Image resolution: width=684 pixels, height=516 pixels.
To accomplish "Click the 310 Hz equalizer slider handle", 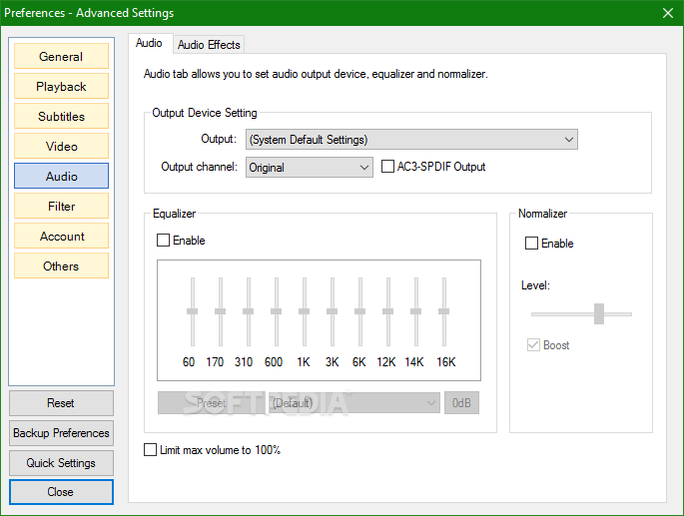I will tap(249, 311).
